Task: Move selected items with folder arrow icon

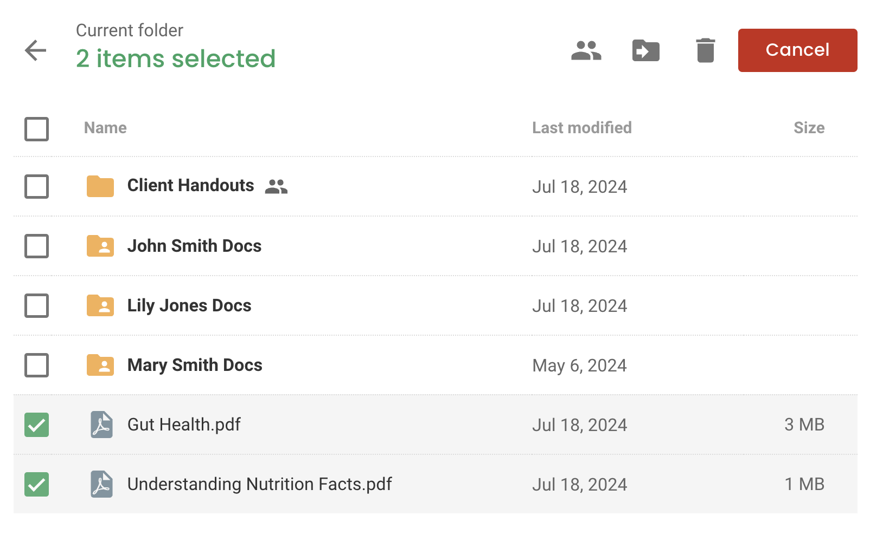Action: [646, 50]
